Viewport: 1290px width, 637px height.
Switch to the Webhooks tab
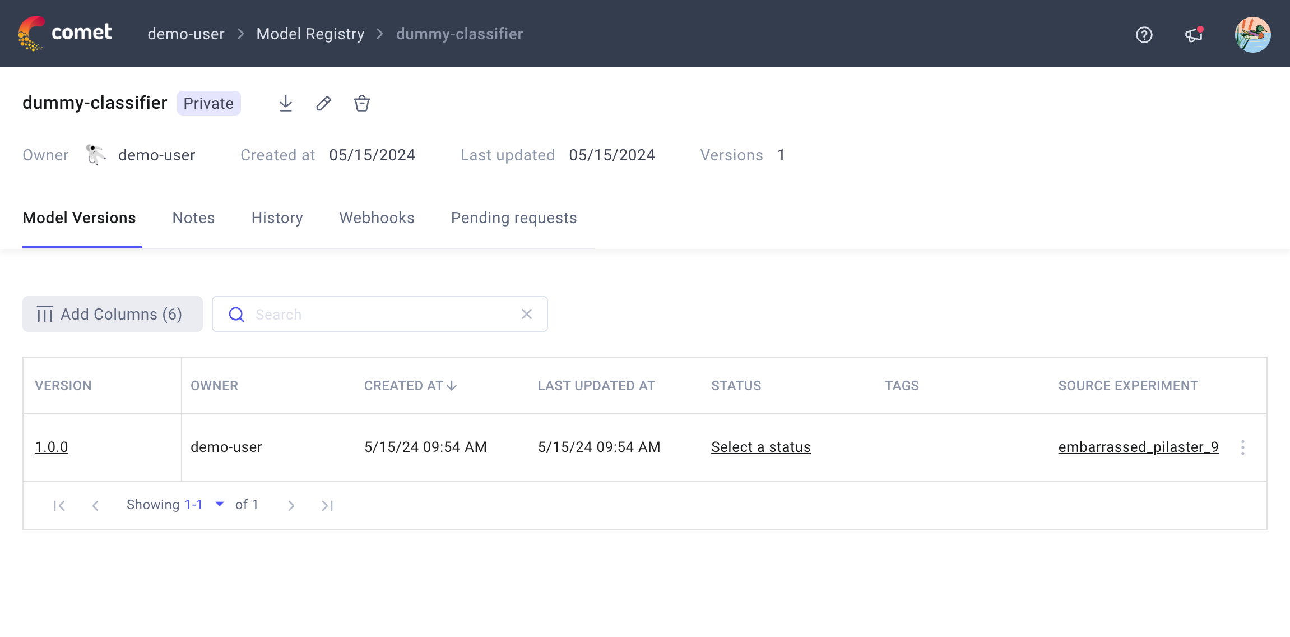pyautogui.click(x=377, y=218)
